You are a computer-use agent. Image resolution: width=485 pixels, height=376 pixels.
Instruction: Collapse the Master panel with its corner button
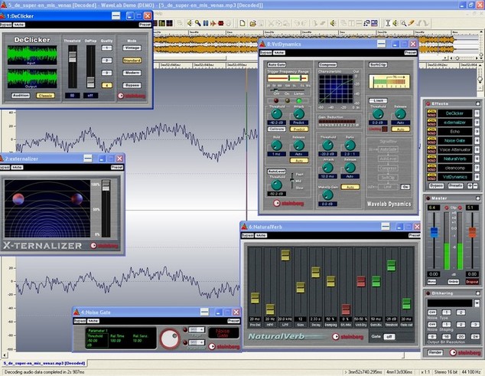tap(478, 198)
